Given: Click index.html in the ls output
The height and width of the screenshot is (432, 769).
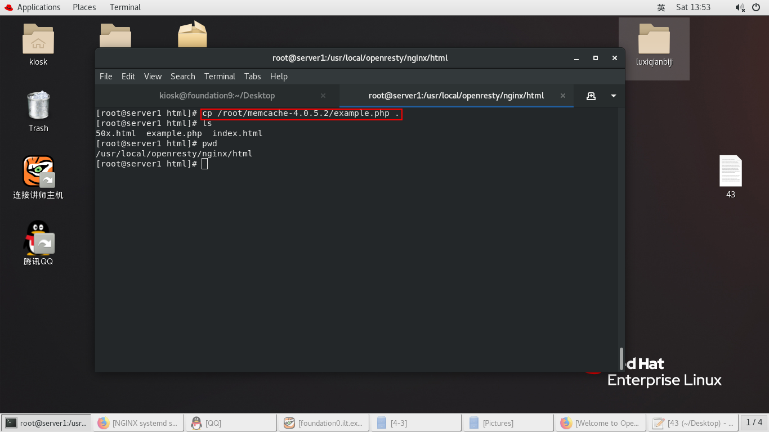Looking at the screenshot, I should tap(238, 133).
